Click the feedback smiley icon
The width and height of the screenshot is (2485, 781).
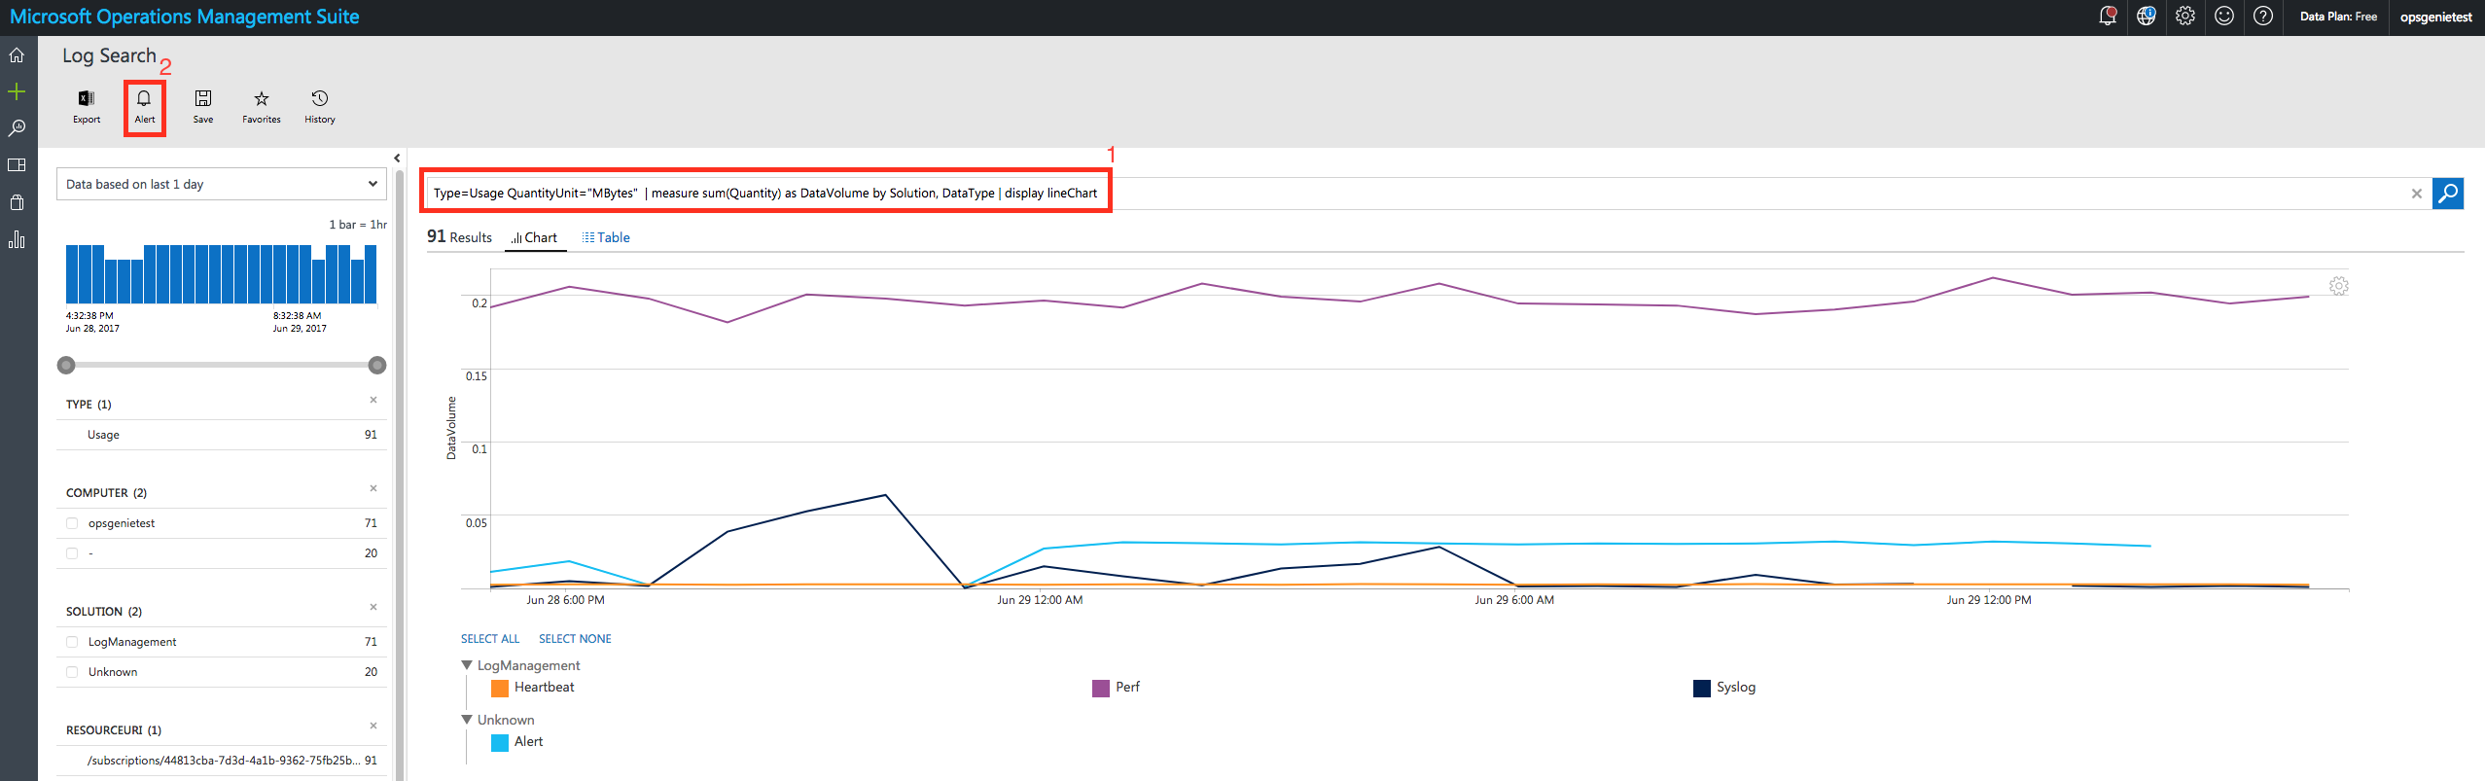(x=2224, y=17)
